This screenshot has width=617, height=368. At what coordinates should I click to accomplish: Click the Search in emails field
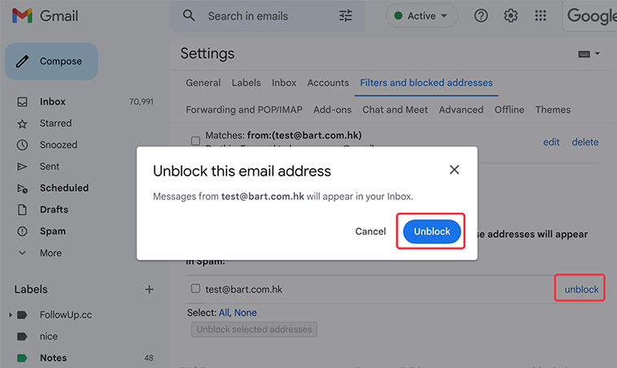267,16
